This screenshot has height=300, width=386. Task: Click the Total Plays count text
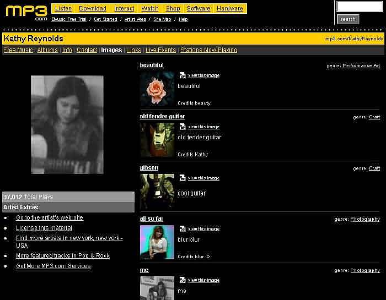[x=28, y=197]
